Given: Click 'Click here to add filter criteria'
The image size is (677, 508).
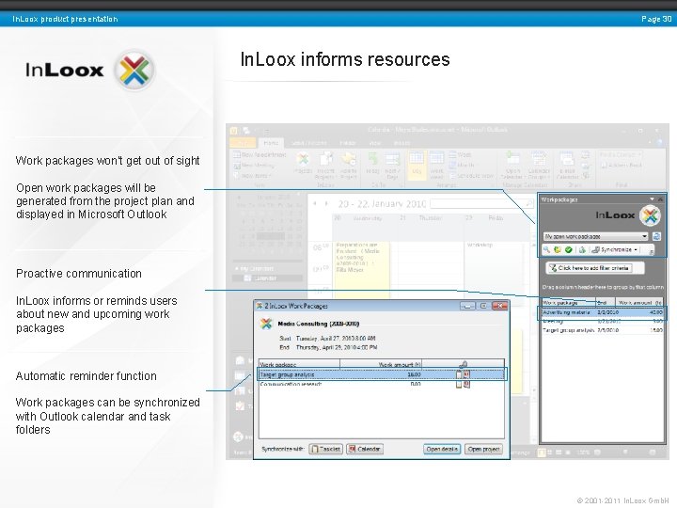Looking at the screenshot, I should [x=590, y=268].
